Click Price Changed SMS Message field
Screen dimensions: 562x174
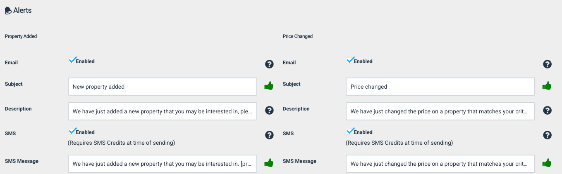[x=440, y=164]
